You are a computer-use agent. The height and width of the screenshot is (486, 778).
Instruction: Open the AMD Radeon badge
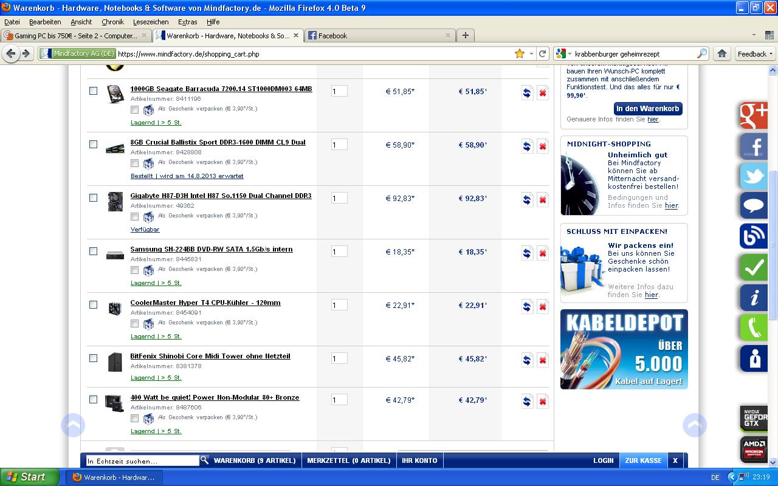754,450
